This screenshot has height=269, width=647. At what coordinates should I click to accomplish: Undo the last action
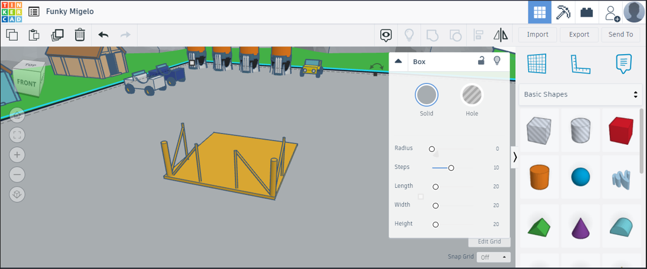(x=103, y=35)
